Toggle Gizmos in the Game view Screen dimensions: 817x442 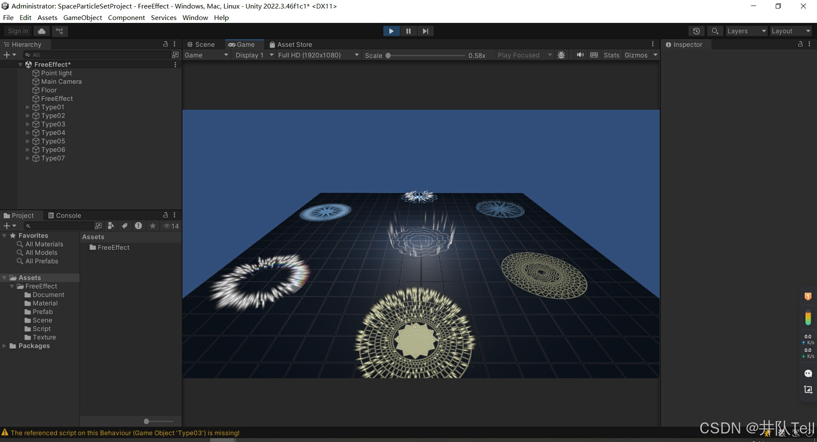point(636,55)
